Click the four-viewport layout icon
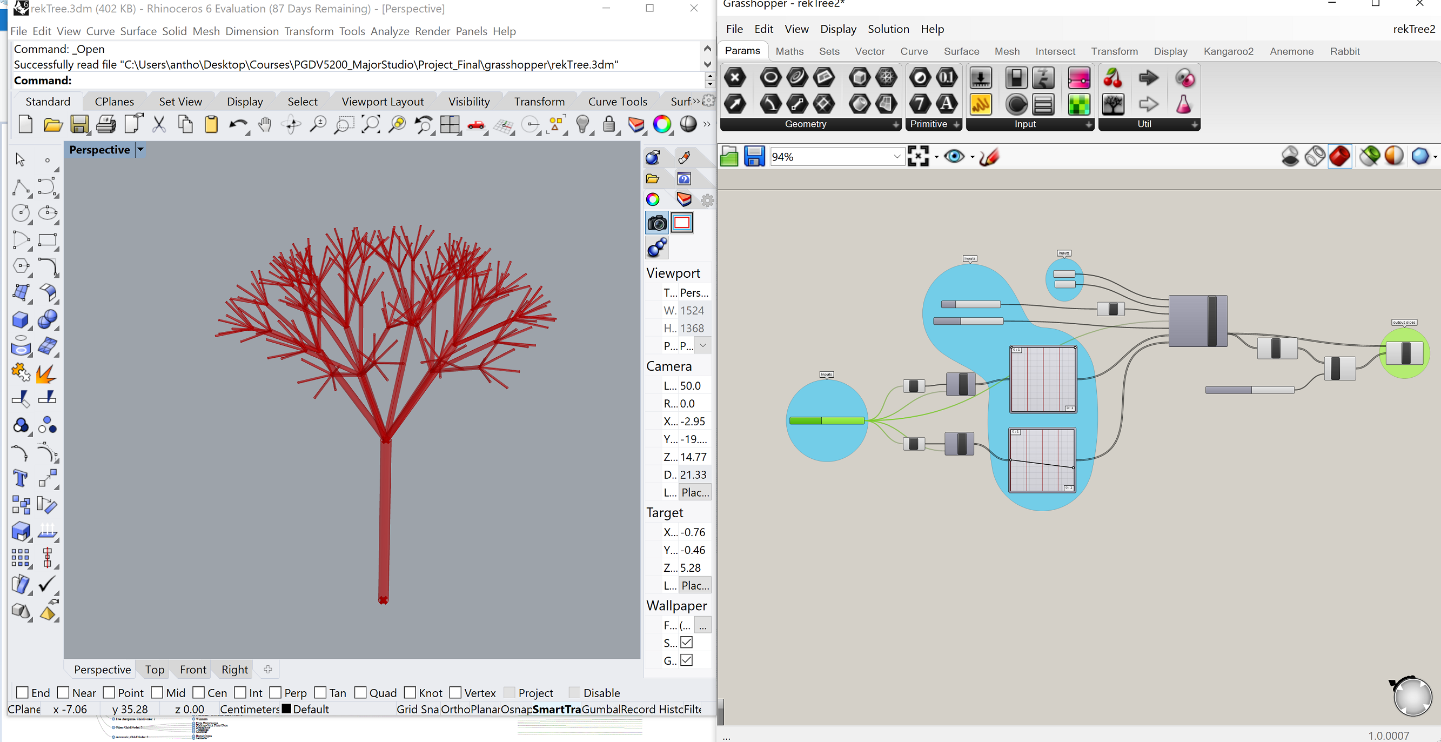This screenshot has height=742, width=1441. [x=450, y=124]
